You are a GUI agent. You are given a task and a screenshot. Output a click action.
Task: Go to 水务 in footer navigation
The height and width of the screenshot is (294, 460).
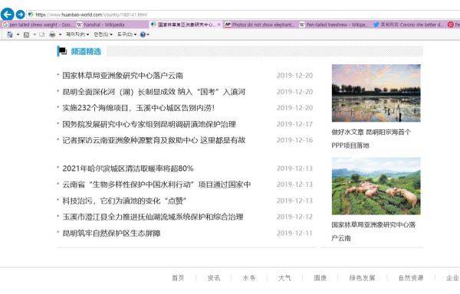pos(249,278)
